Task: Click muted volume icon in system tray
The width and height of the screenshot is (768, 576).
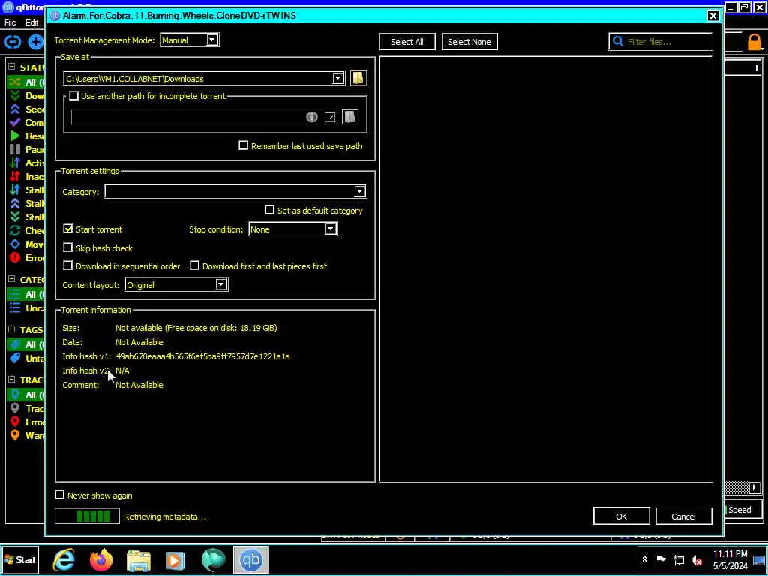Action: click(696, 559)
